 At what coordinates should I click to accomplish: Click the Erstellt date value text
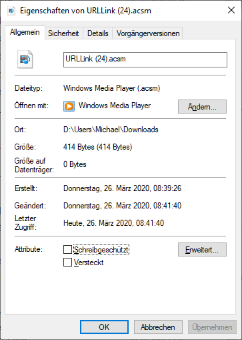(x=123, y=188)
